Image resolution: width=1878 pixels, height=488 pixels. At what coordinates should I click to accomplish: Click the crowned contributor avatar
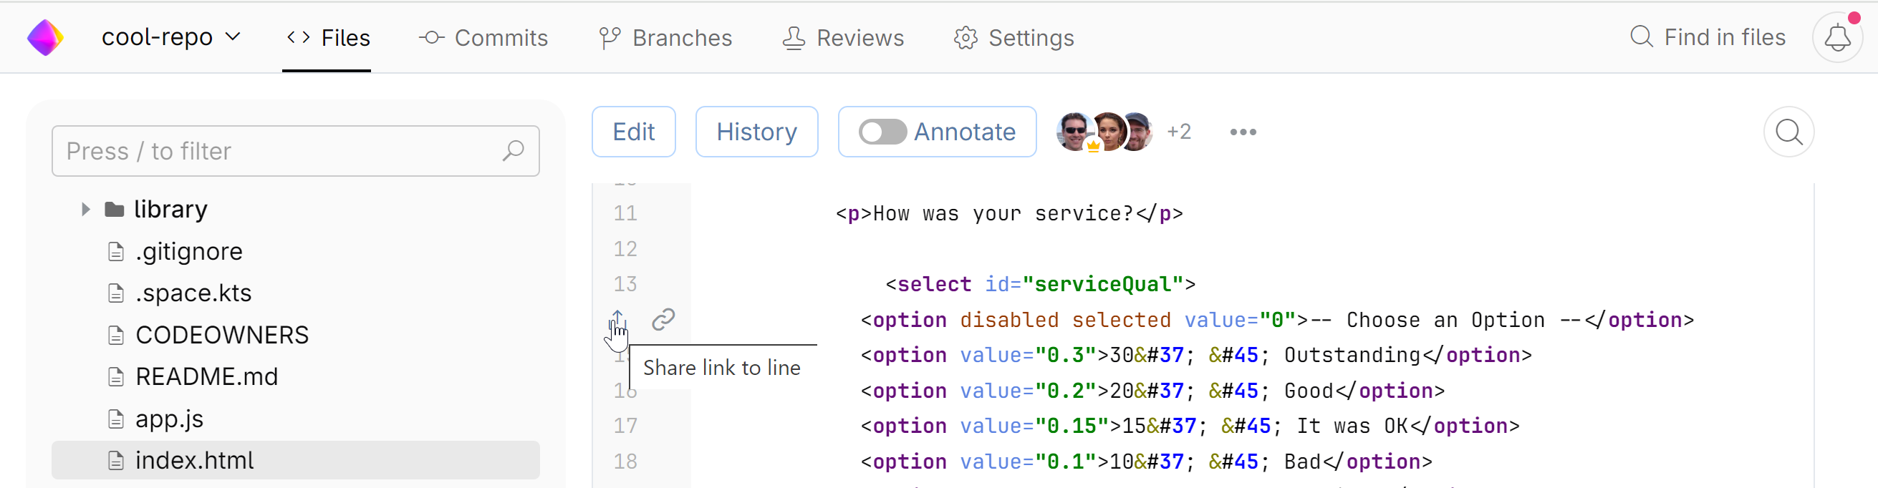(x=1074, y=132)
